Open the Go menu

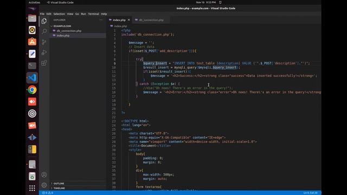(77, 14)
